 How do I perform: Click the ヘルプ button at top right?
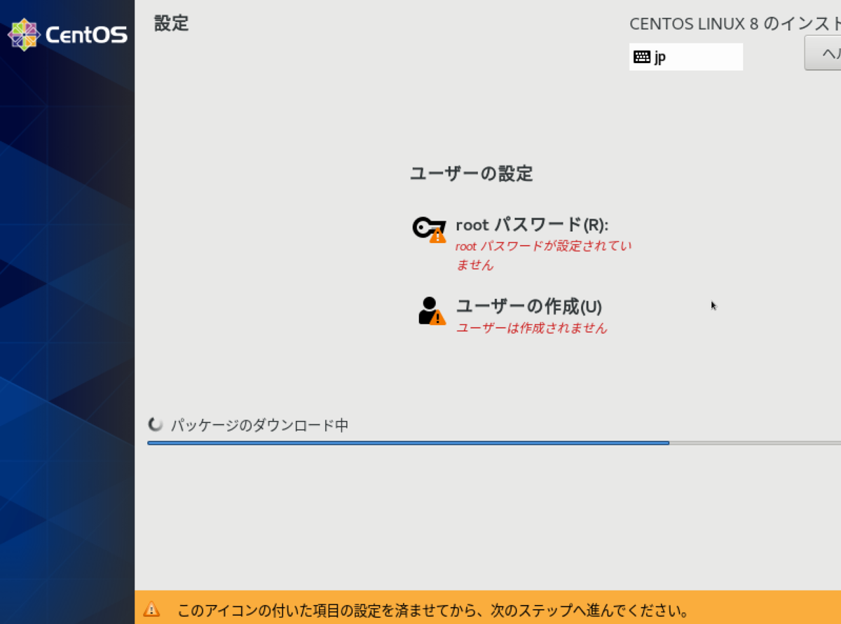827,53
